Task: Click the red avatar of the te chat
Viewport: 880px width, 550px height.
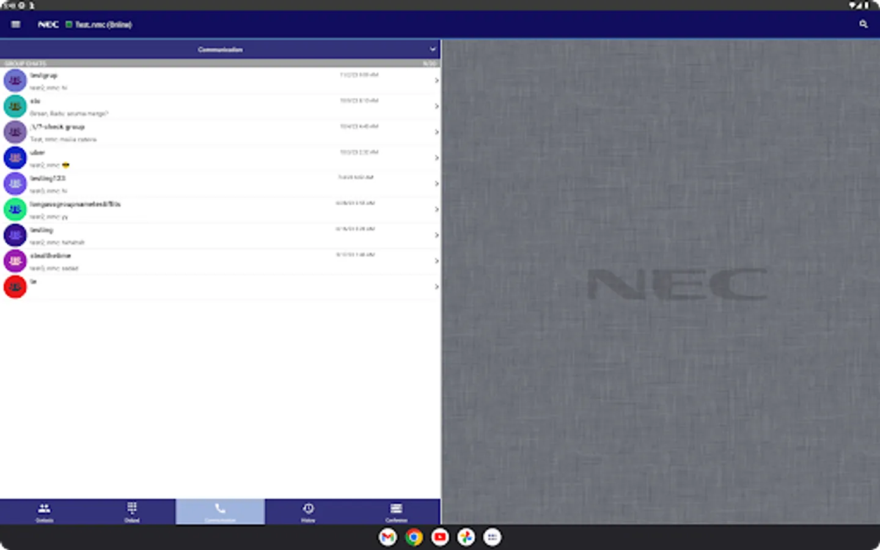Action: click(15, 286)
